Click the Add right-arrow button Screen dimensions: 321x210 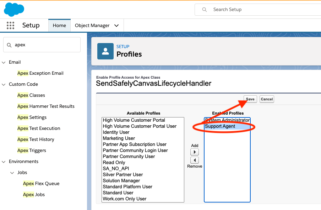pos(195,152)
